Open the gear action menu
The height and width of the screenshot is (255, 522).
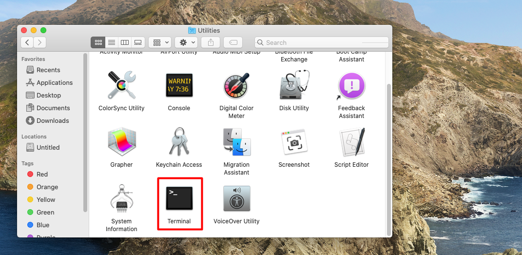(x=186, y=42)
